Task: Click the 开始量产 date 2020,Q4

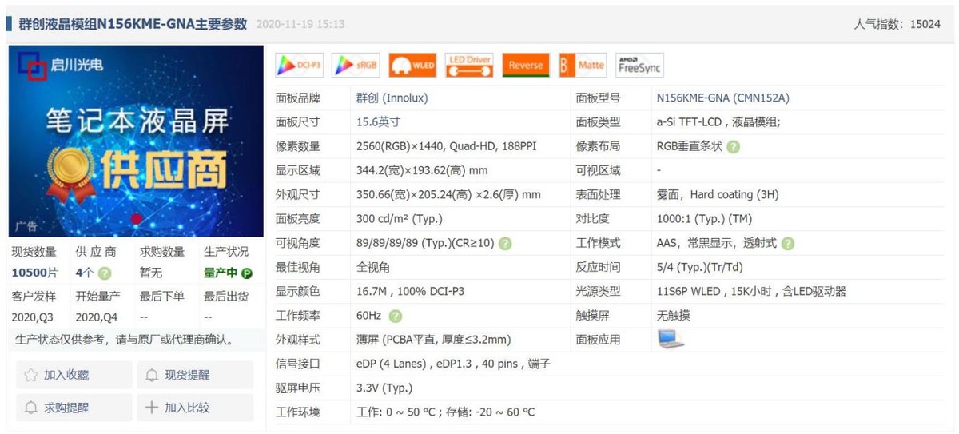Action: [97, 317]
